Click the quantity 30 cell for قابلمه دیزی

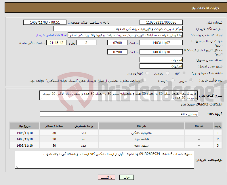point(54,139)
